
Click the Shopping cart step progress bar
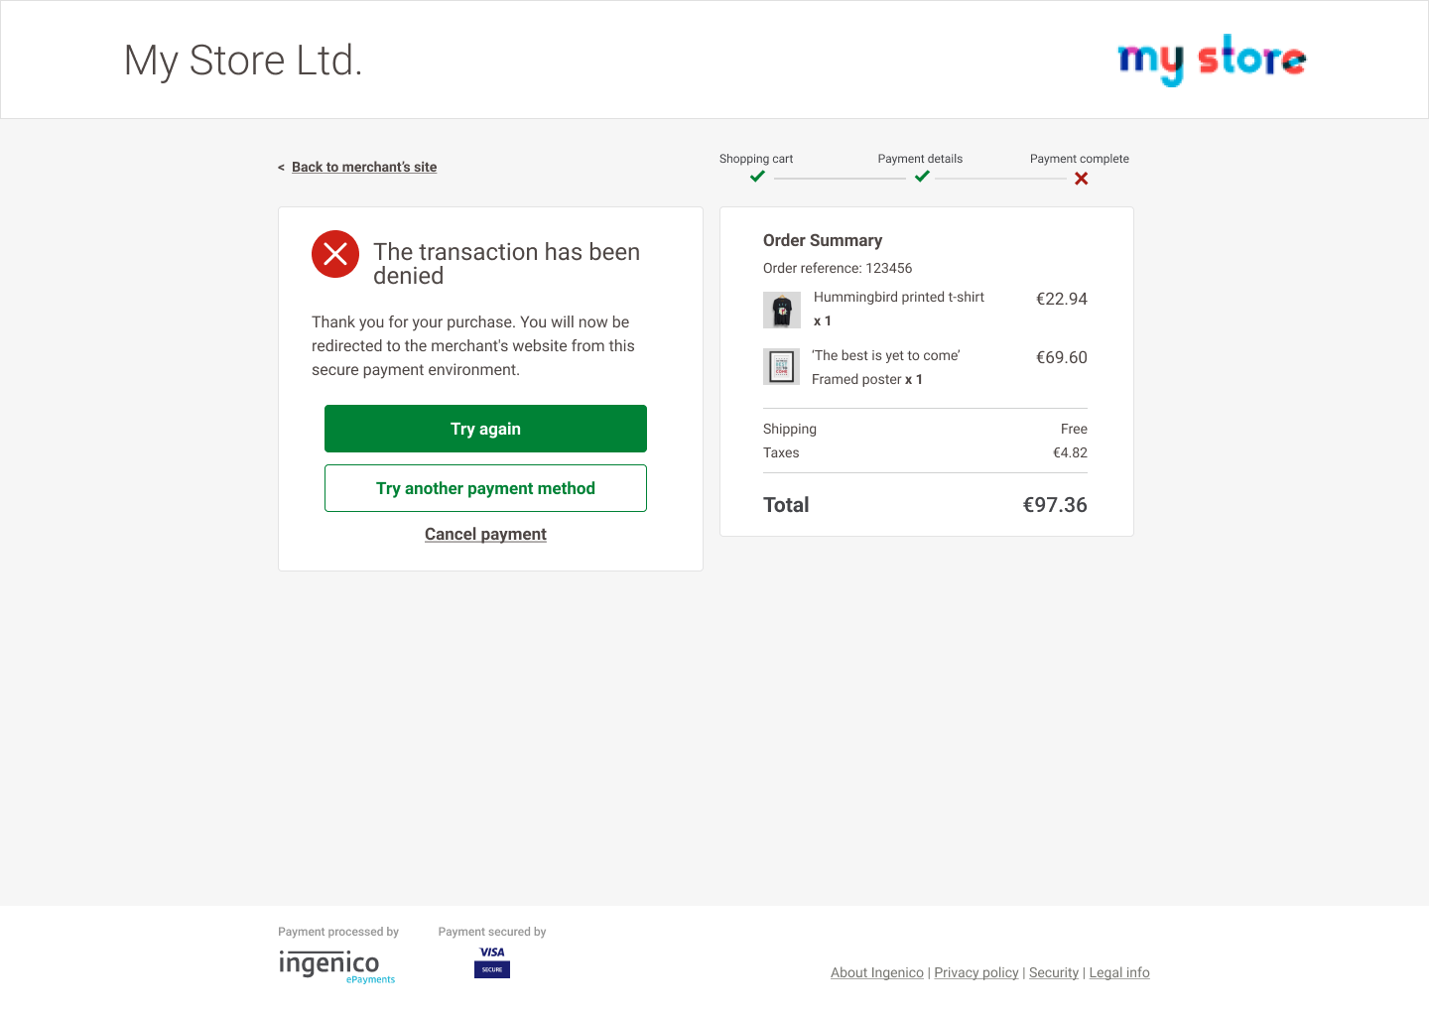click(x=841, y=179)
